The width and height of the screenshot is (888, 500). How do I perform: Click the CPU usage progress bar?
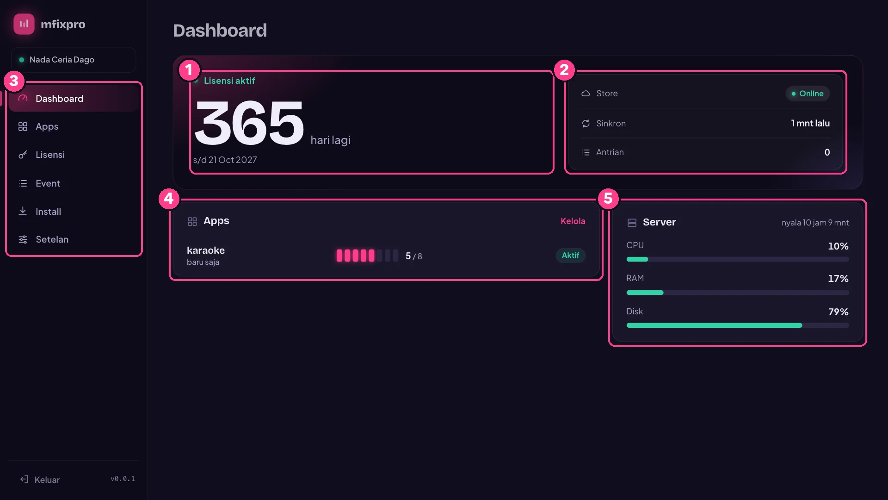click(737, 259)
